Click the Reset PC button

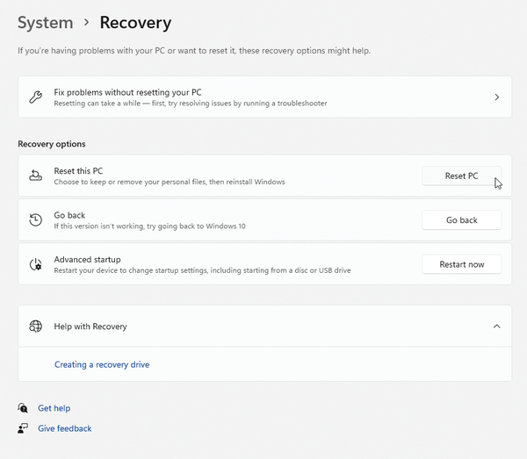461,176
